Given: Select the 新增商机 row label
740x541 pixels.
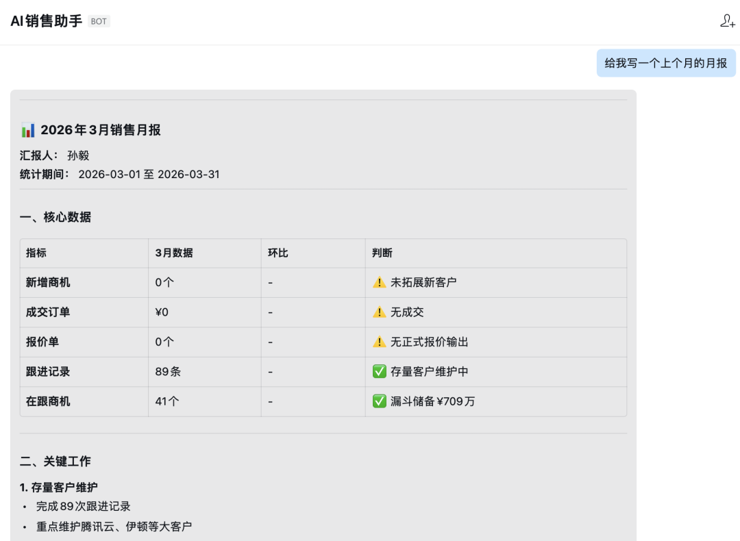Looking at the screenshot, I should (x=48, y=282).
